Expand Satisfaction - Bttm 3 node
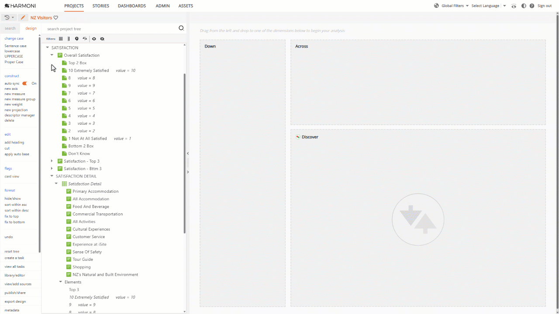The height and width of the screenshot is (314, 559). click(52, 169)
